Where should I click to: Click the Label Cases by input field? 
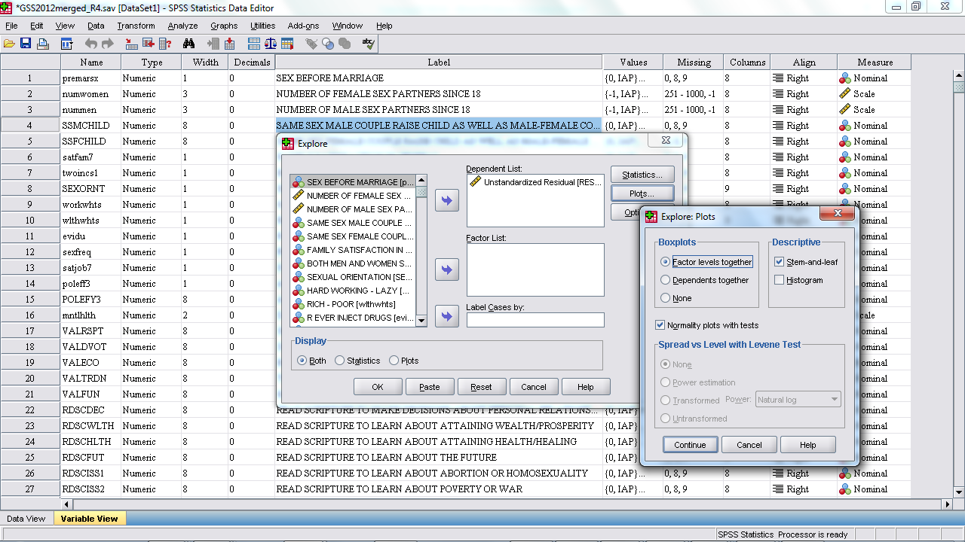click(x=535, y=320)
